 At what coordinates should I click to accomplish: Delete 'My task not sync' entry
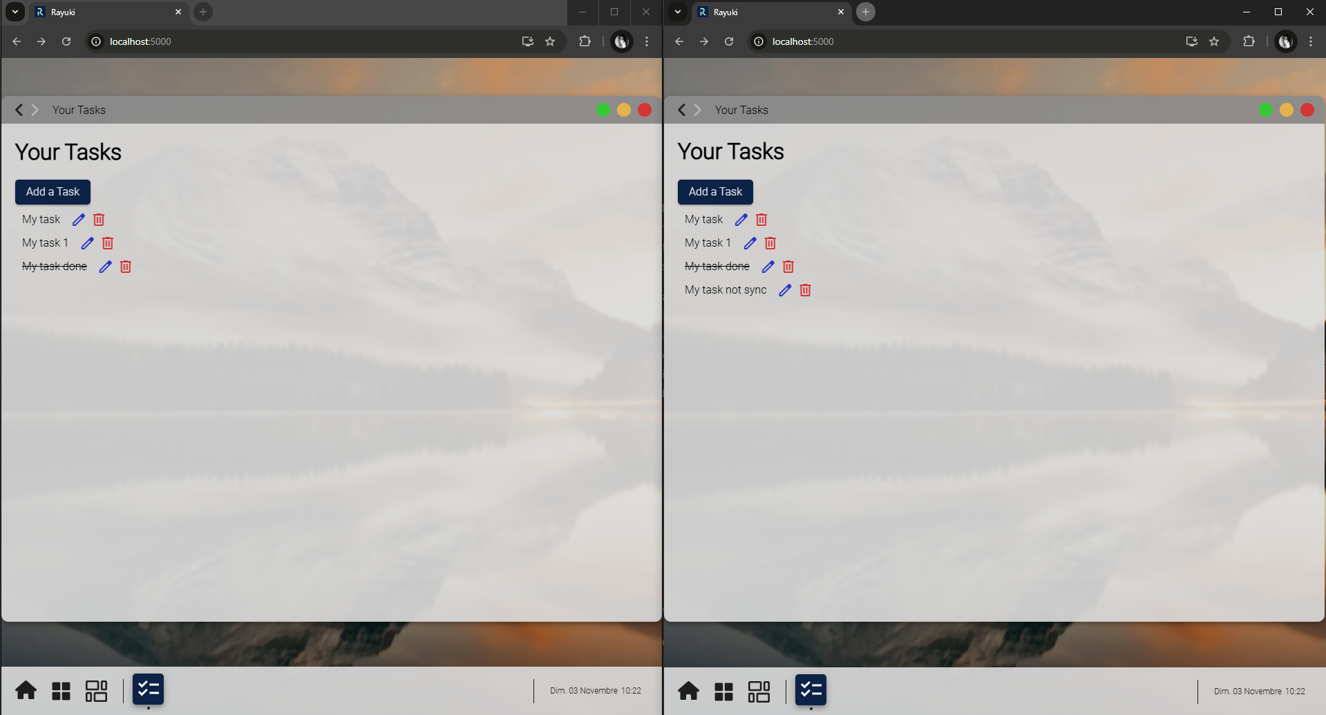tap(806, 290)
